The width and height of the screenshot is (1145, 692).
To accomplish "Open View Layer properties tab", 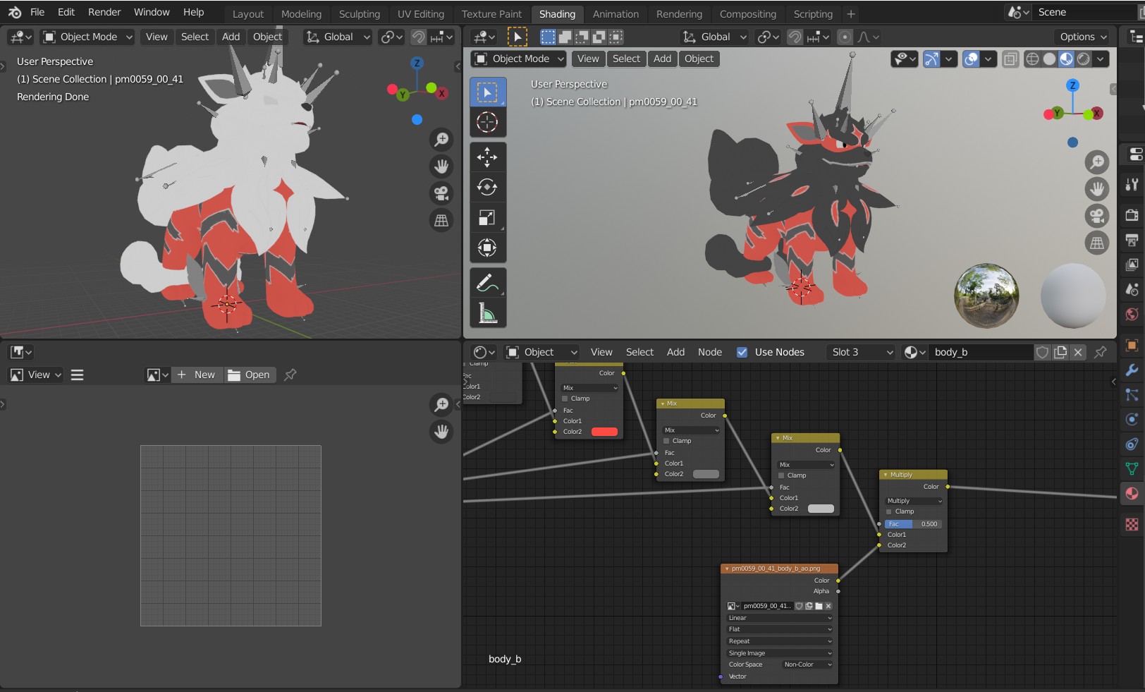I will tap(1132, 265).
